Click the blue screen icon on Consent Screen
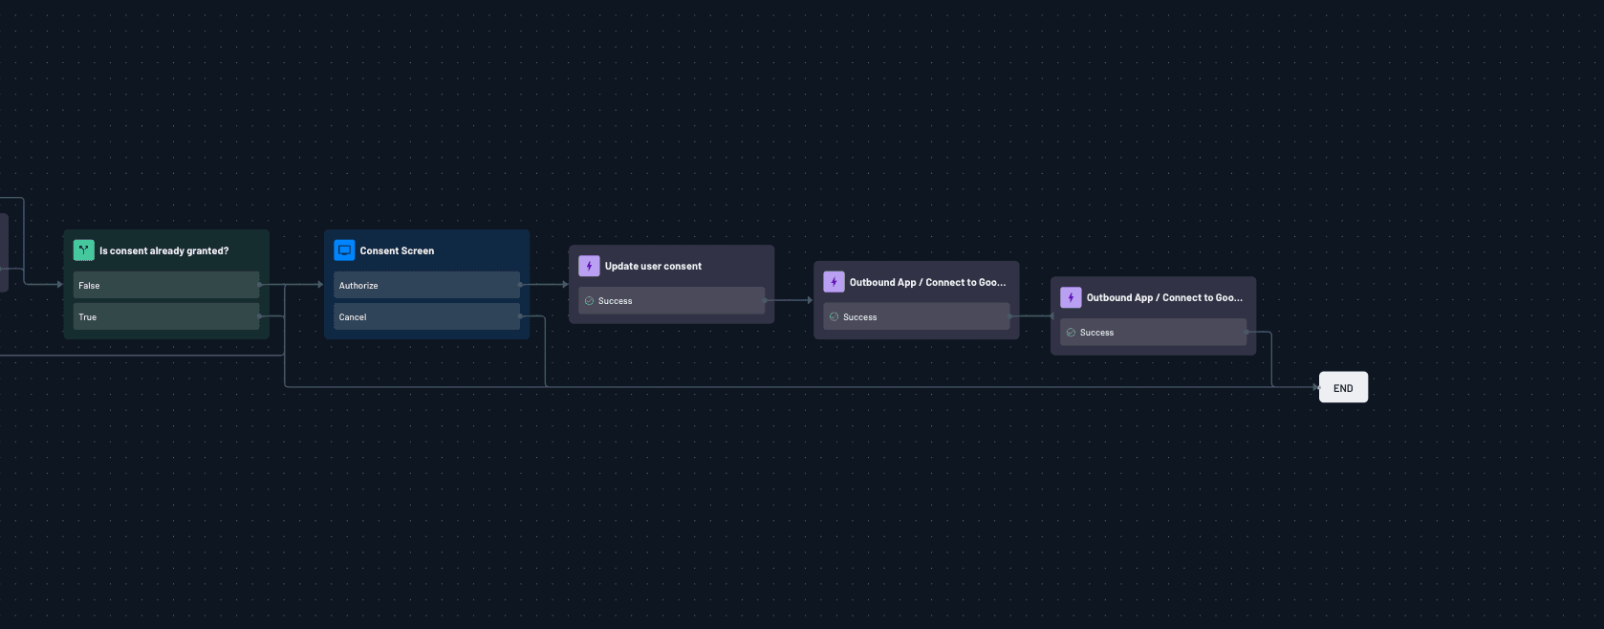This screenshot has height=629, width=1604. 344,250
